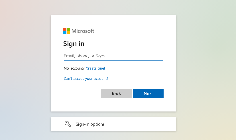Click the blue square of Microsoft logo

coord(65,33)
